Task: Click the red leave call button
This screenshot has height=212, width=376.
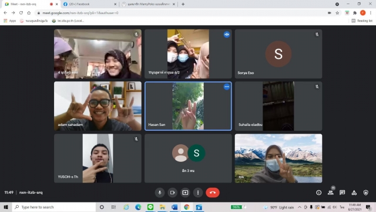Action: (213, 193)
